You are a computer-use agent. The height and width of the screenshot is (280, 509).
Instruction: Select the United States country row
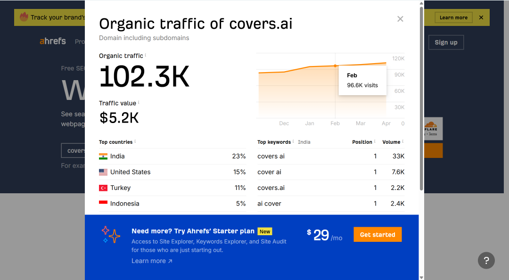[172, 172]
